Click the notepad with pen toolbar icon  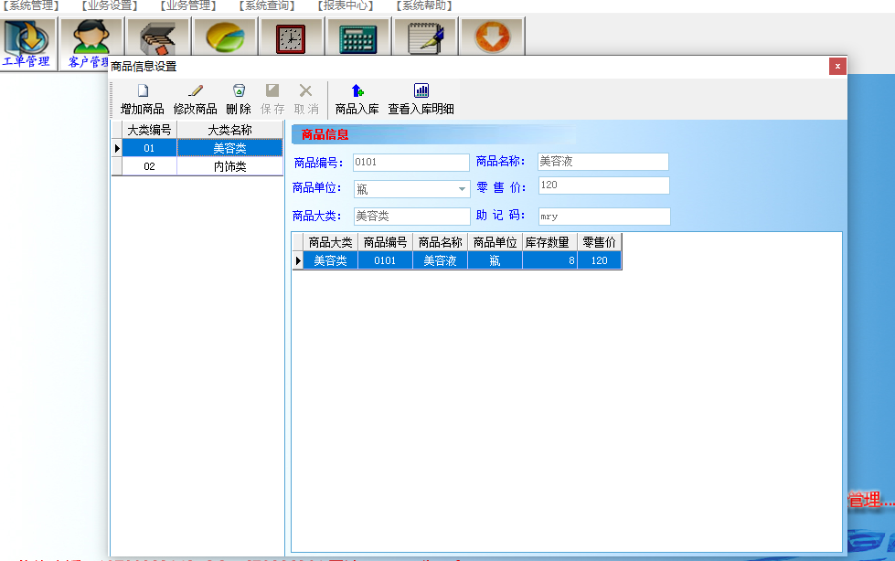click(425, 37)
